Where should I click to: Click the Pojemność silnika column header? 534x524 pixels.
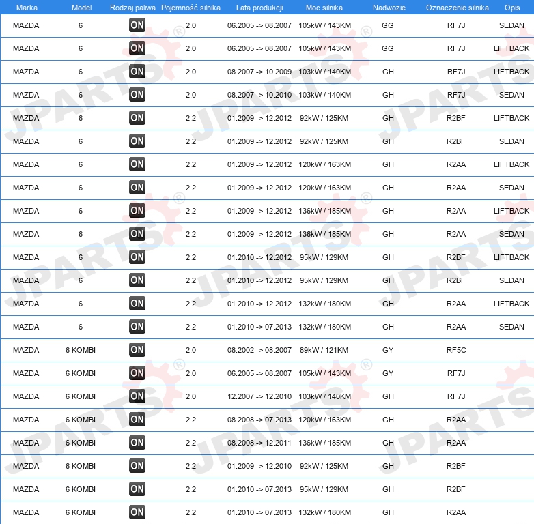coord(191,8)
